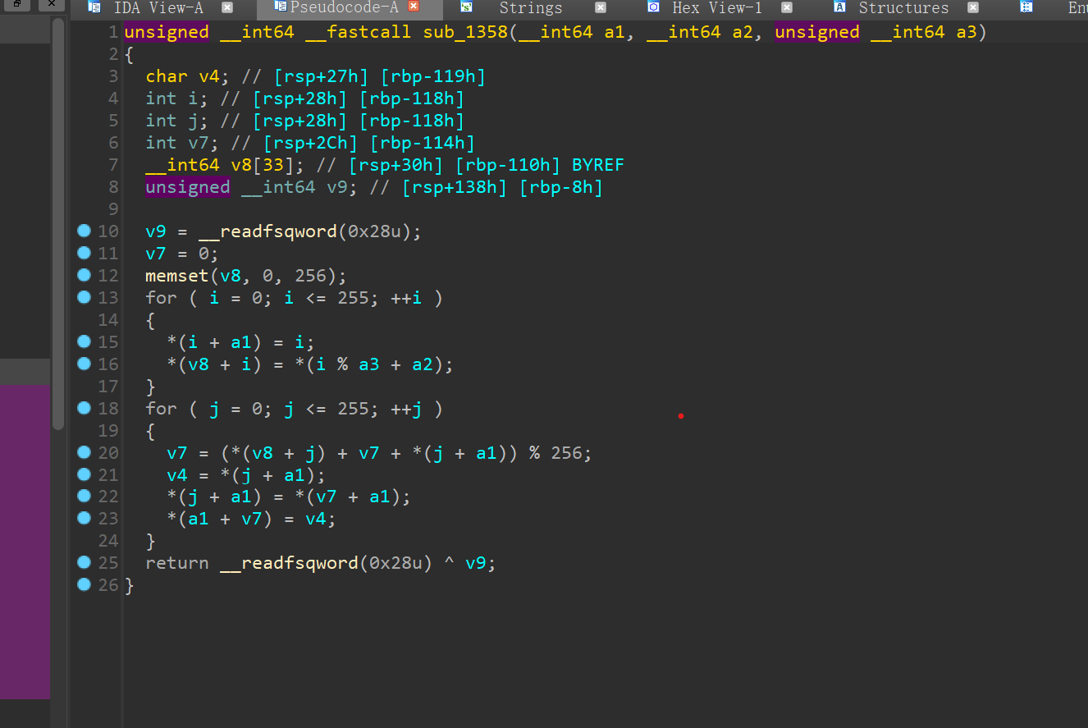The height and width of the screenshot is (728, 1088).
Task: Close the left panel with its X icon
Action: 52,4
